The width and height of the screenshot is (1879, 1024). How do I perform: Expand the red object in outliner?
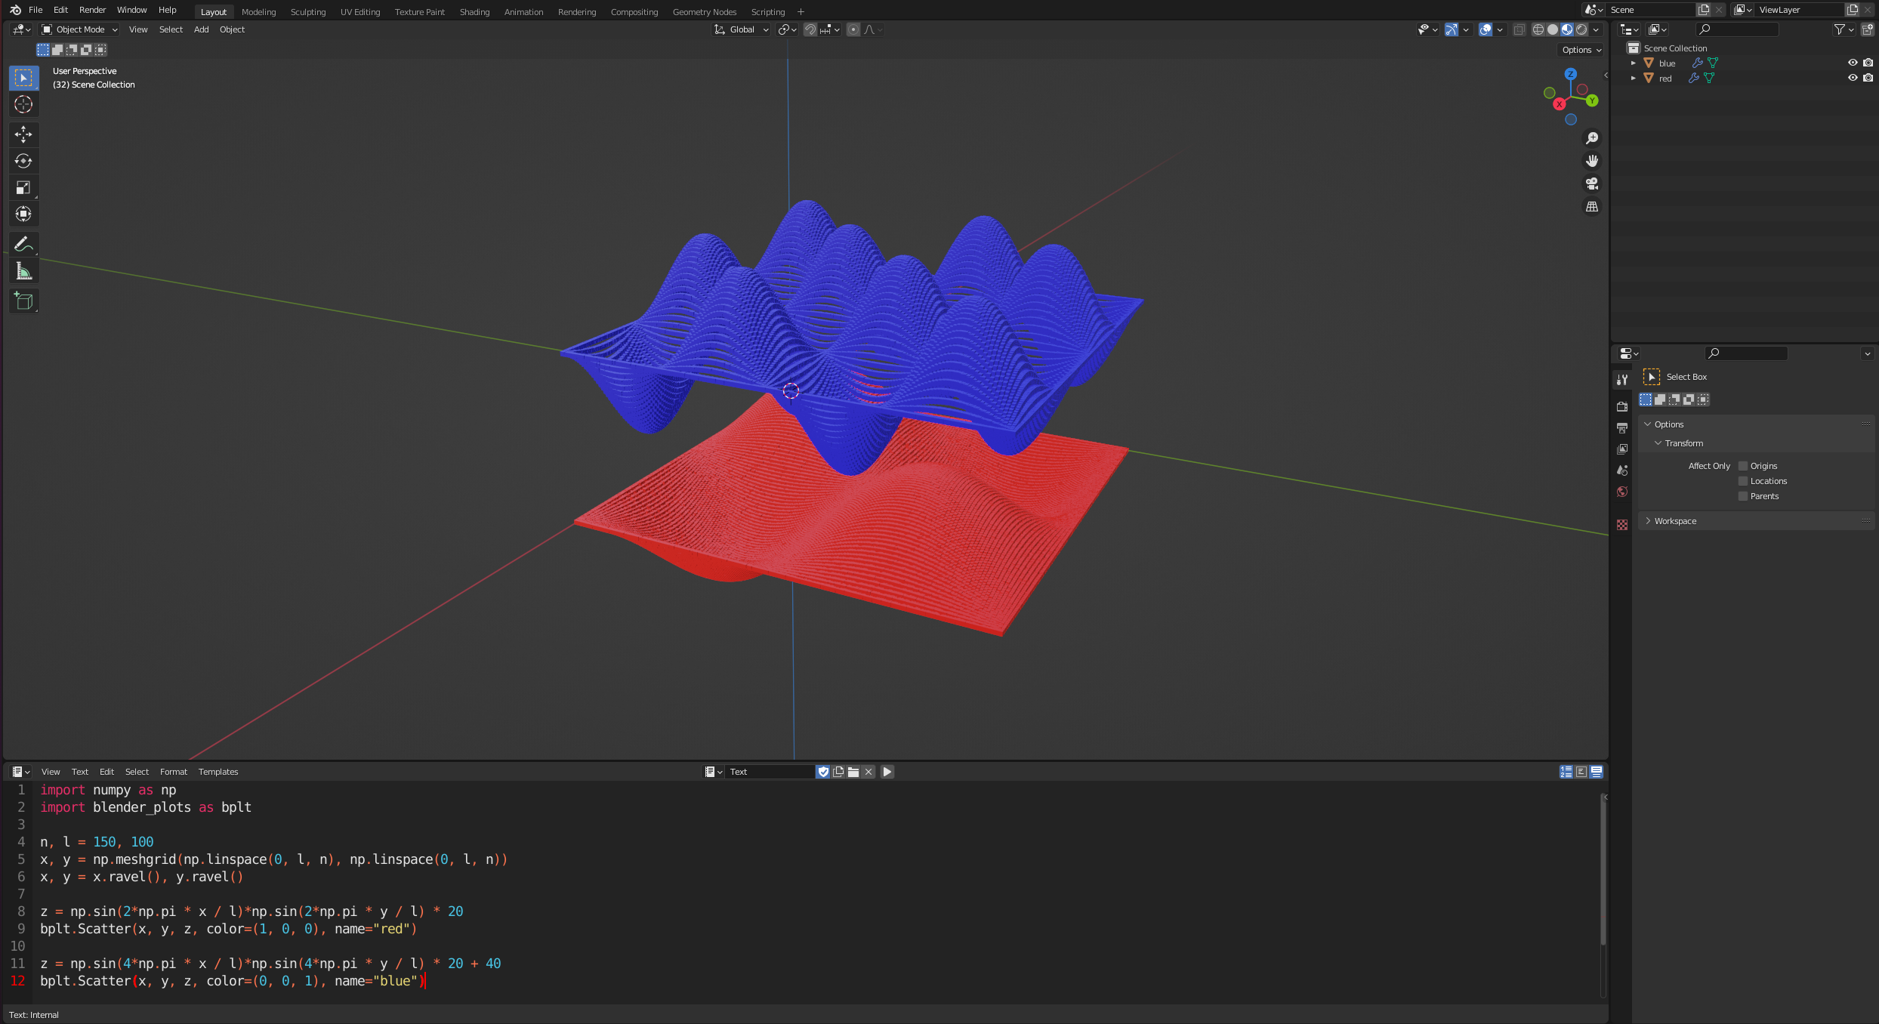(x=1633, y=79)
